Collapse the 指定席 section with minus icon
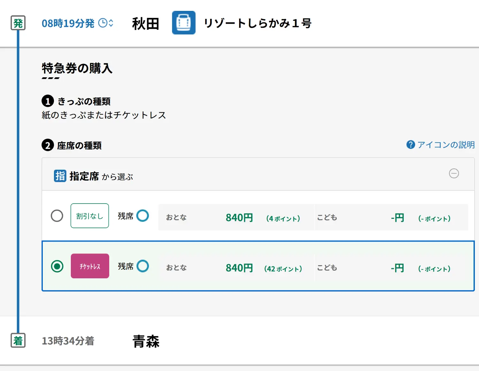Screen dimensions: 479x371 (454, 174)
